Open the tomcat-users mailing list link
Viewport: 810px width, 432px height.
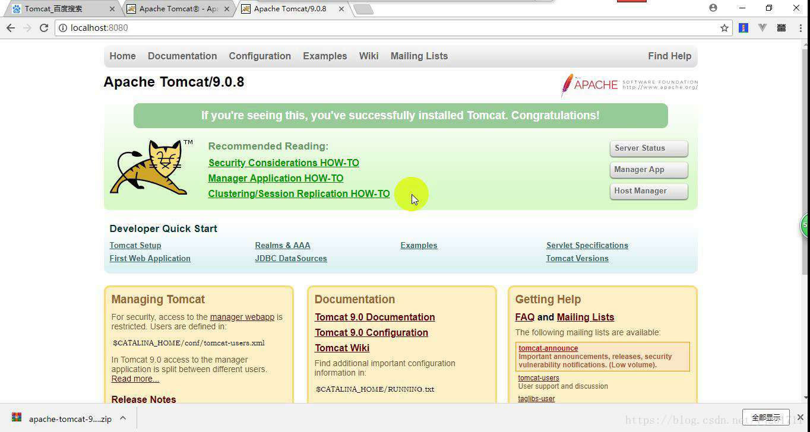pos(539,378)
